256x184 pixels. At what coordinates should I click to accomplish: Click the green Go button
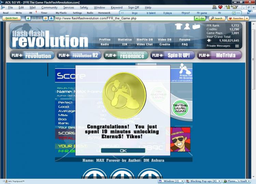(x=202, y=18)
